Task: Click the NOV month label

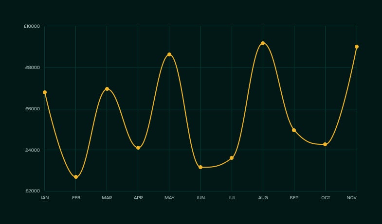Action: pyautogui.click(x=351, y=198)
